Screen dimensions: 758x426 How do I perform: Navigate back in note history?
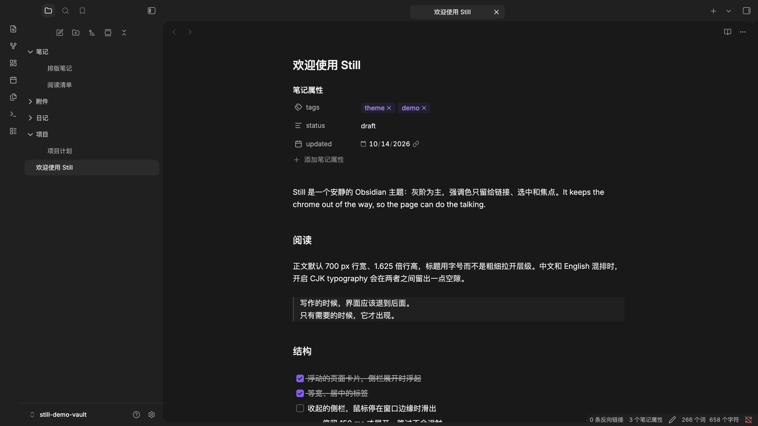coord(174,32)
